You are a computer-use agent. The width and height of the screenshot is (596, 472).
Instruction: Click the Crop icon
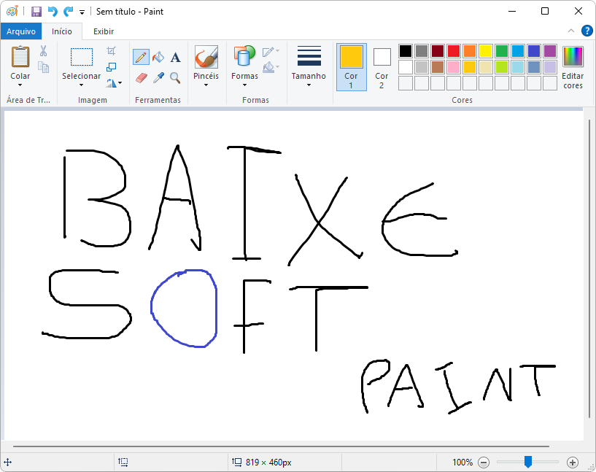click(x=111, y=51)
